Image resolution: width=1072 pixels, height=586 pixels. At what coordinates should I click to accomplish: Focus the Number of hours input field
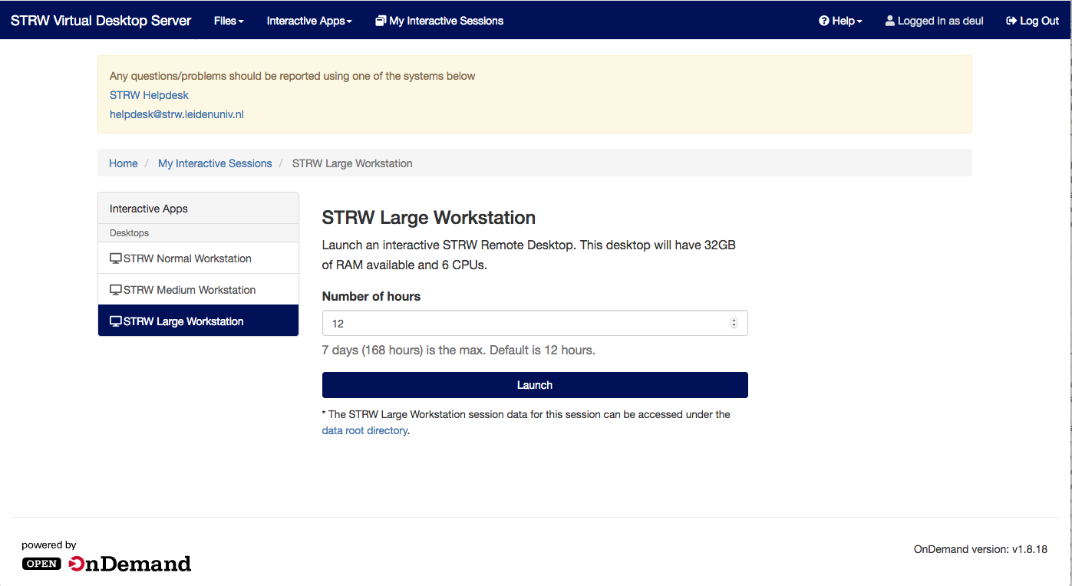tap(522, 324)
